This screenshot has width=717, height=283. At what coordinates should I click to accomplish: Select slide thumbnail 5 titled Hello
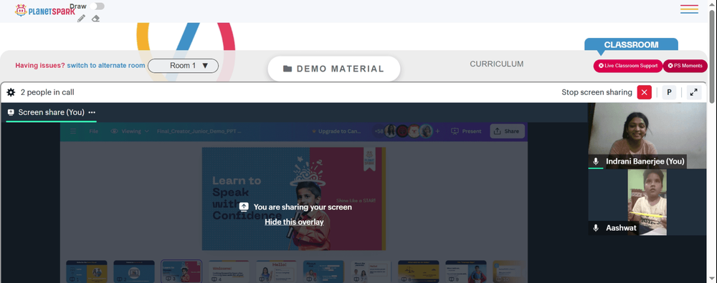[x=276, y=272]
